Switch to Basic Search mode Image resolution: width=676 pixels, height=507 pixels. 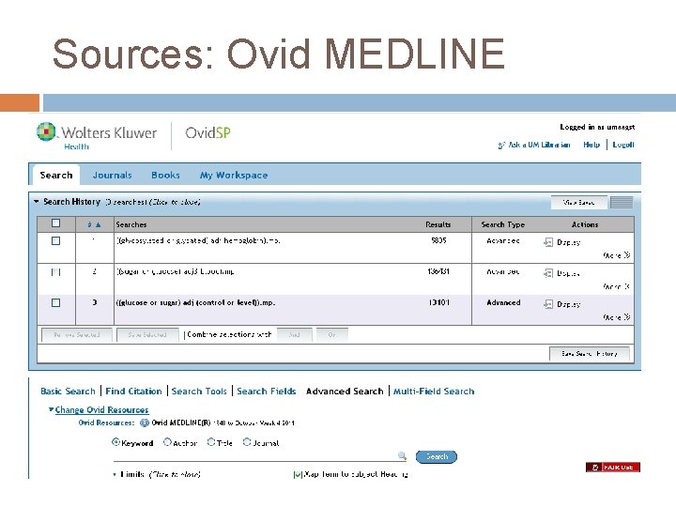(x=68, y=391)
